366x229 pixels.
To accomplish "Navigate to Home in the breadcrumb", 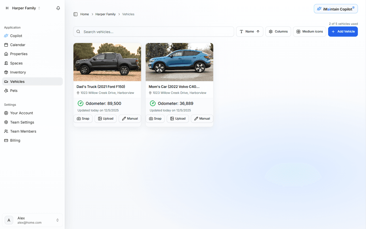I will click(84, 14).
